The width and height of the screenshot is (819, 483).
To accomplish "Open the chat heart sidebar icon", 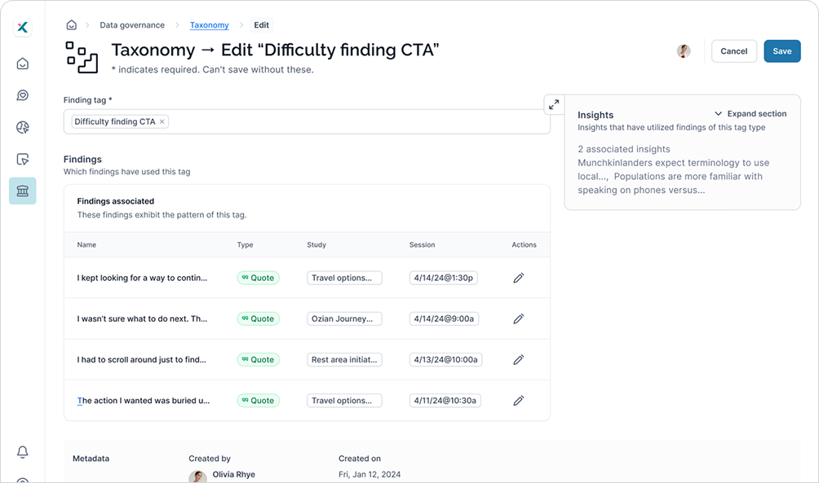I will 23,95.
